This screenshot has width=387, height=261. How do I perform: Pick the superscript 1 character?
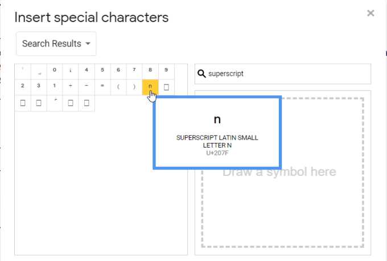pyautogui.click(x=55, y=87)
